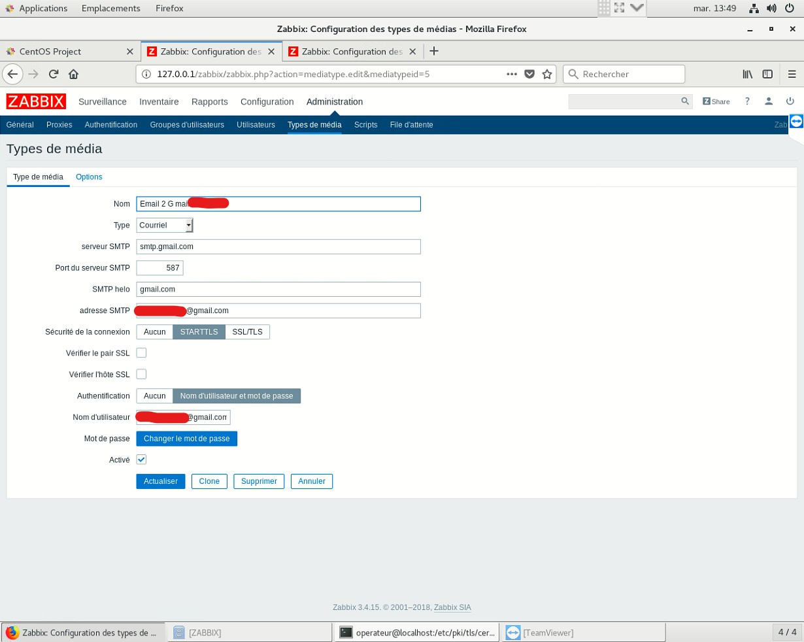
Task: Switch to the Options tab
Action: coord(89,177)
